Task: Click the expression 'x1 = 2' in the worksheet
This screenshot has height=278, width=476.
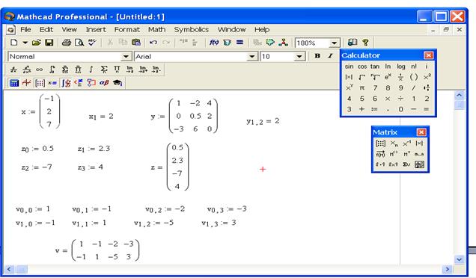Action: coord(101,117)
